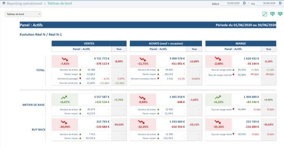Click the up-trend arrow above +6,32%
This screenshot has width=284, height=148.
point(218,97)
